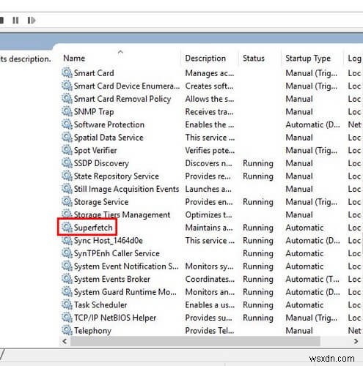363x366 pixels.
Task: Select the Task Scheduler service name
Action: tap(100, 305)
